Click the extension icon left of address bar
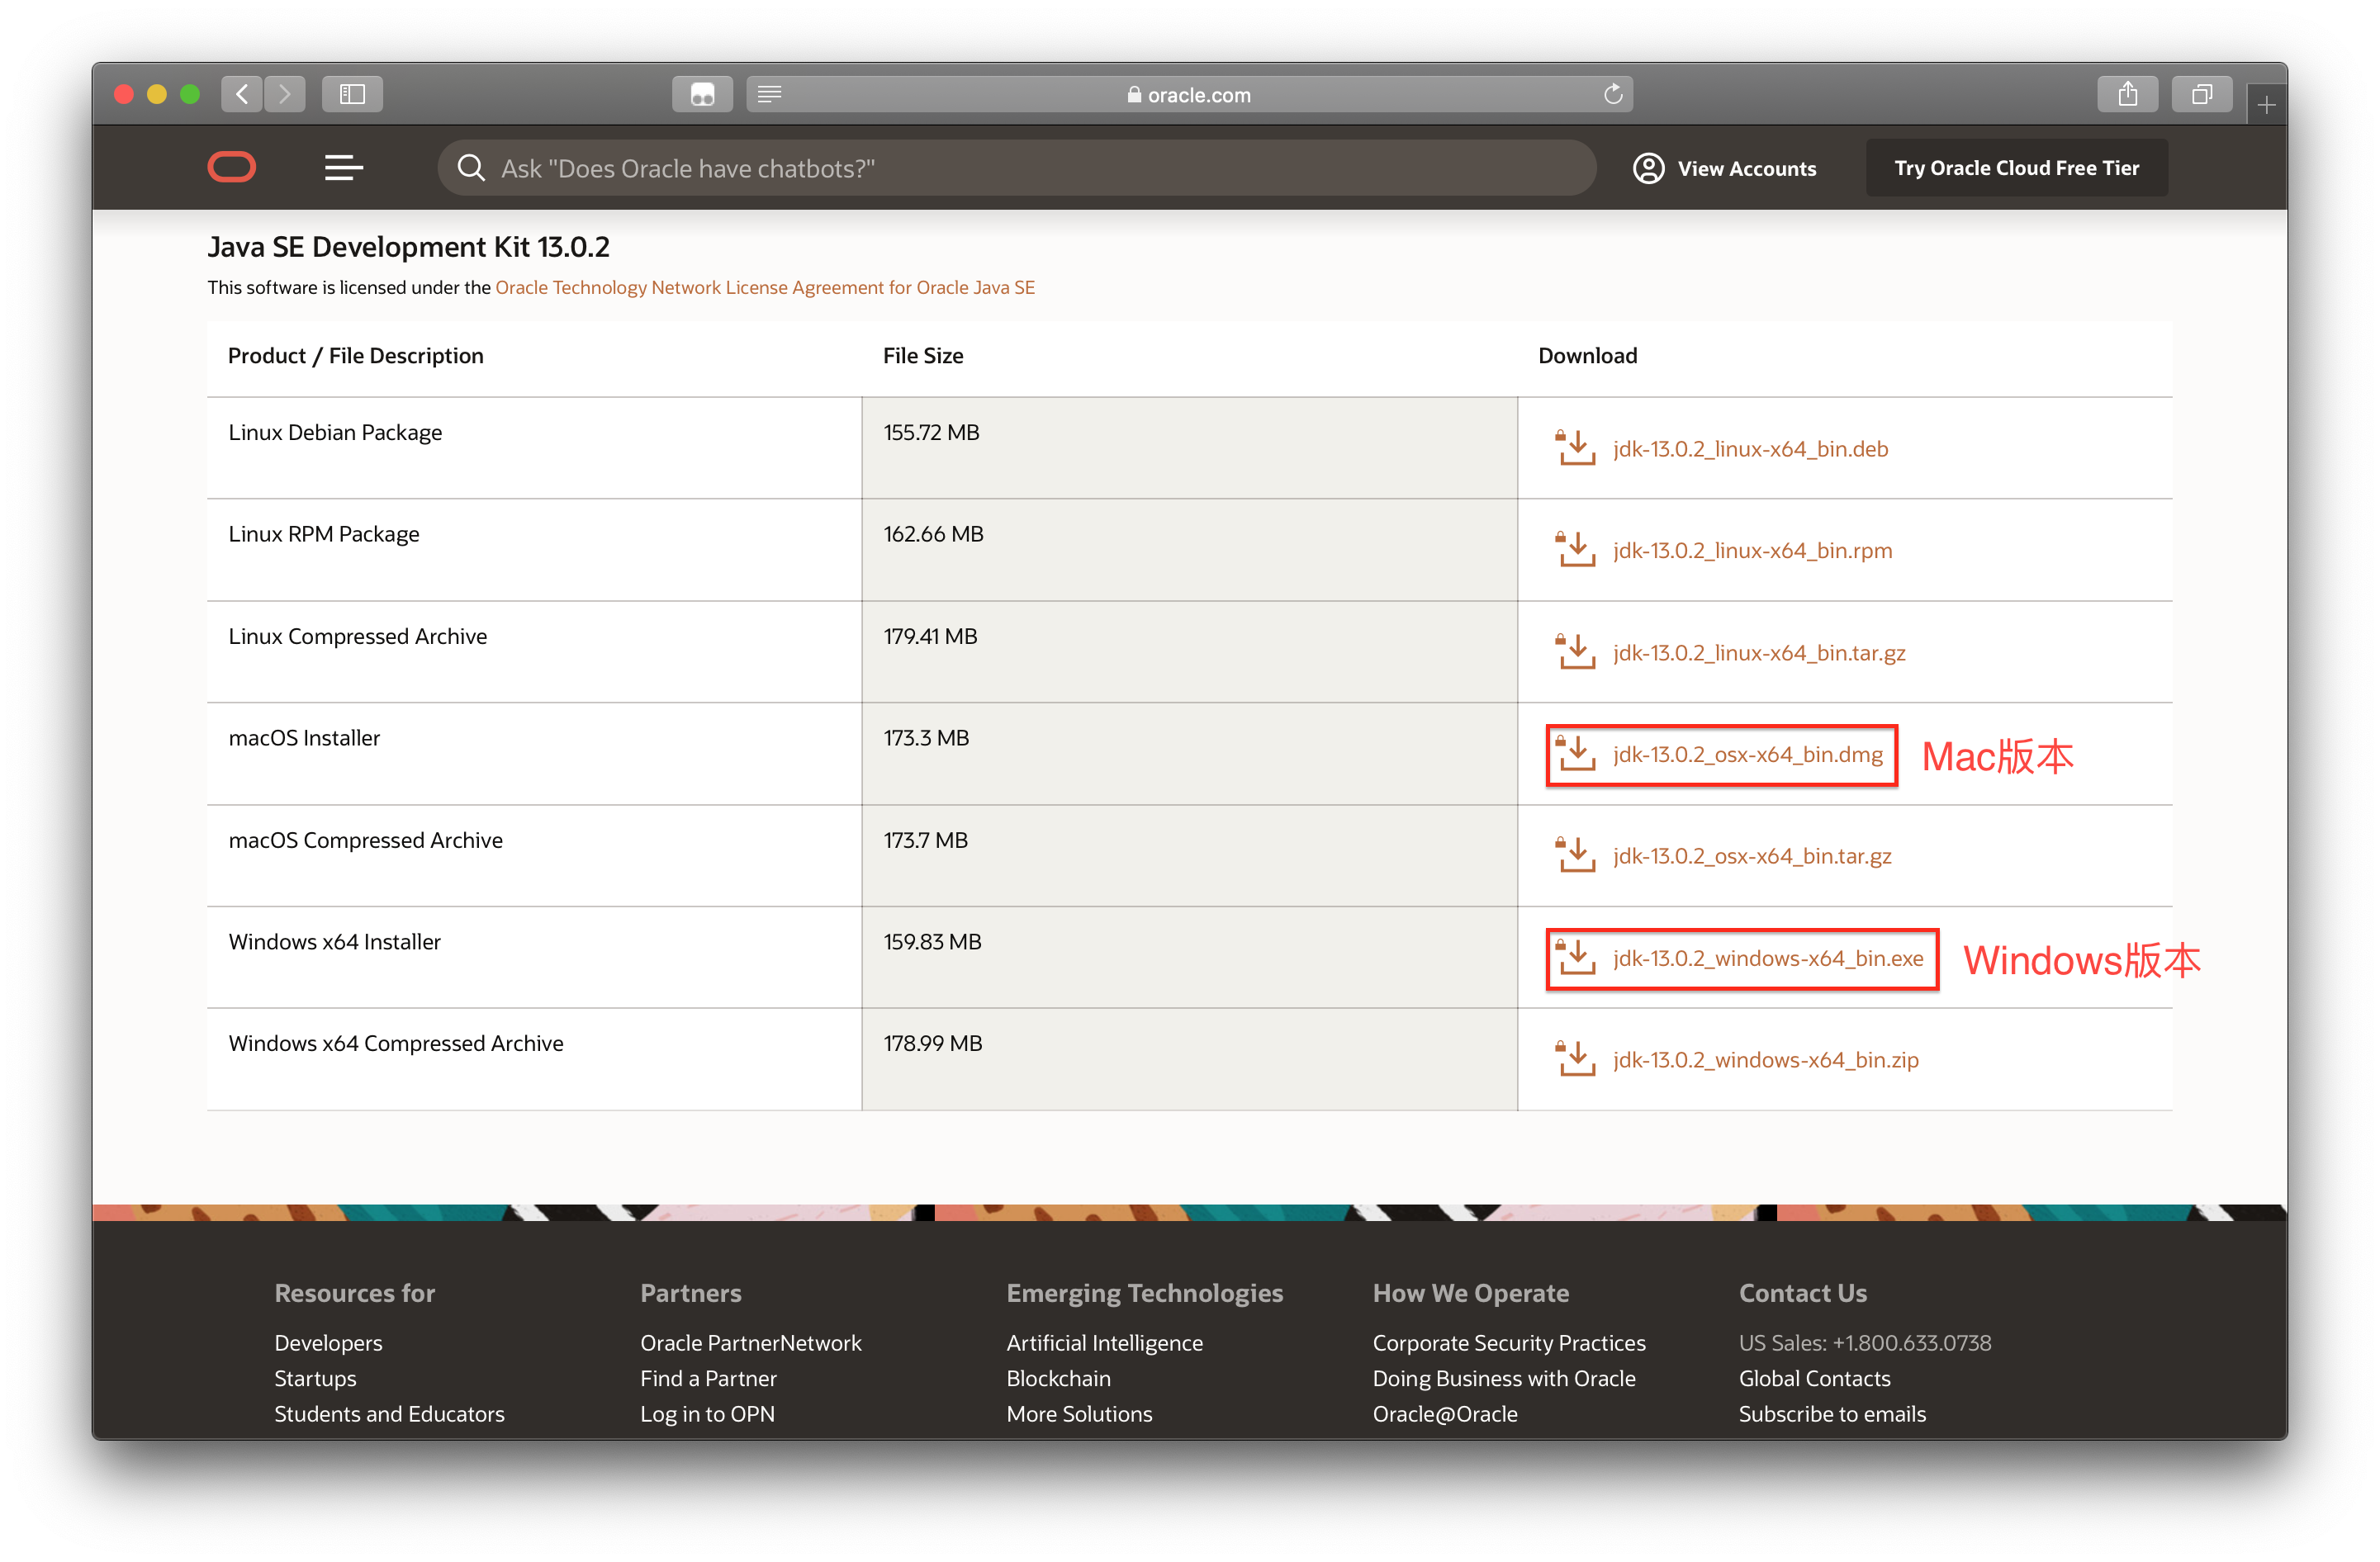The width and height of the screenshot is (2380, 1562). 702,94
